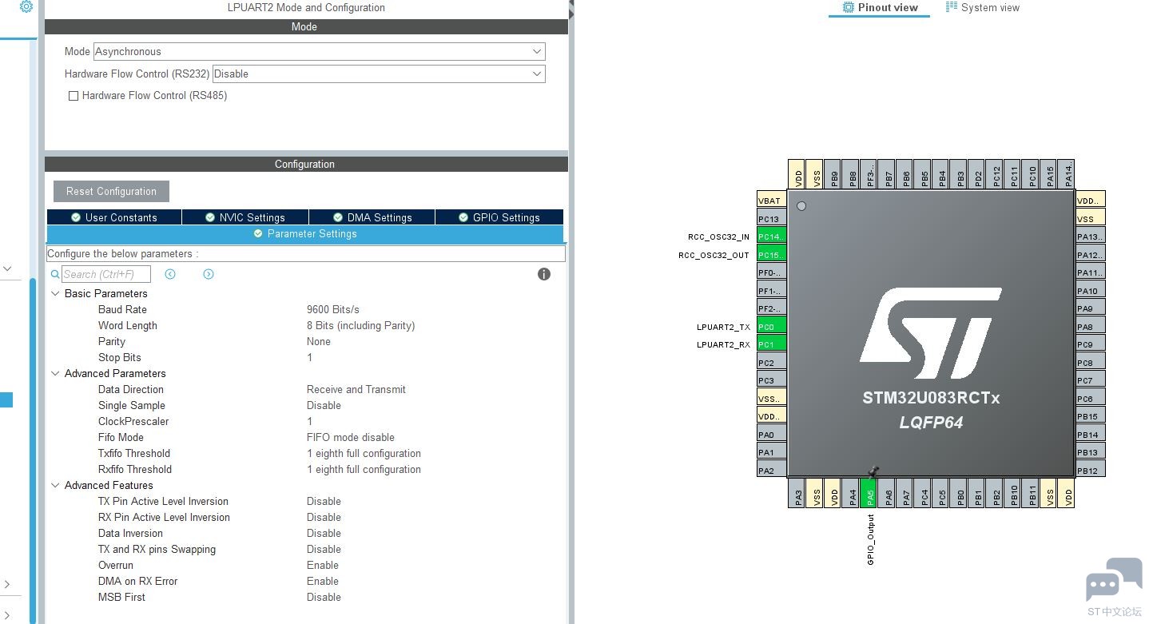Viewport: 1149px width, 624px height.
Task: Show parameter description with the info icon
Action: (544, 274)
